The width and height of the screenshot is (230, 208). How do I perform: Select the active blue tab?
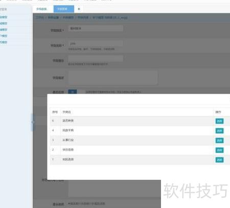pyautogui.click(x=64, y=9)
